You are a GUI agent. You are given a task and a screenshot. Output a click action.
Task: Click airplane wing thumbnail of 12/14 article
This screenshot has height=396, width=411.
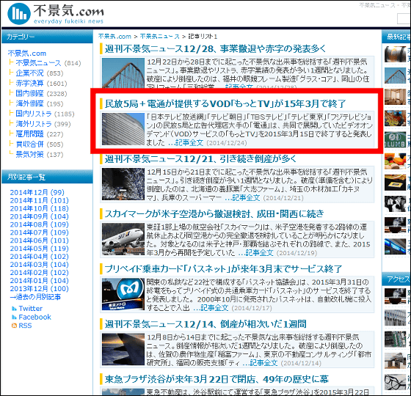[x=123, y=349]
